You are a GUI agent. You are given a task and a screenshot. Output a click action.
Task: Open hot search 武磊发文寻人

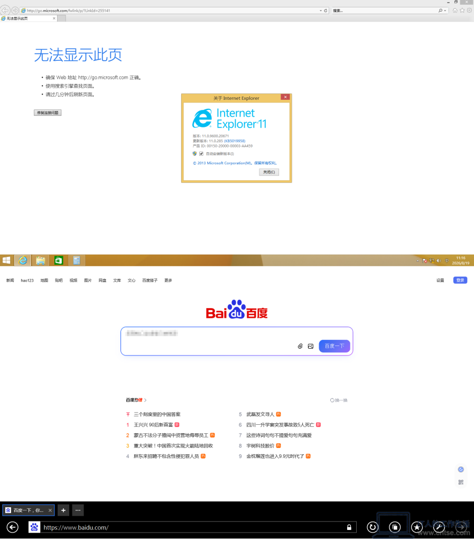(260, 414)
